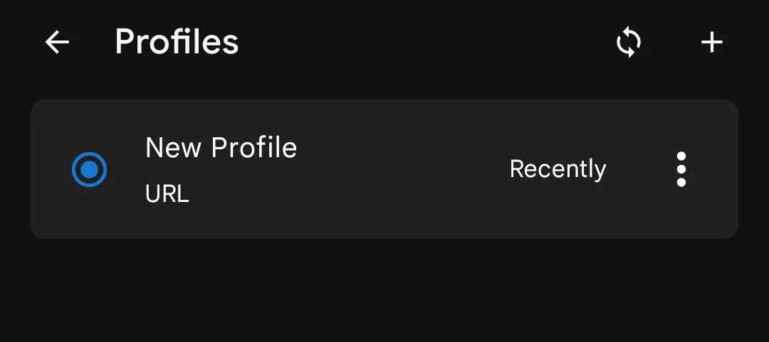Refresh profiles using the circular arrows icon
This screenshot has width=769, height=342.
point(628,43)
